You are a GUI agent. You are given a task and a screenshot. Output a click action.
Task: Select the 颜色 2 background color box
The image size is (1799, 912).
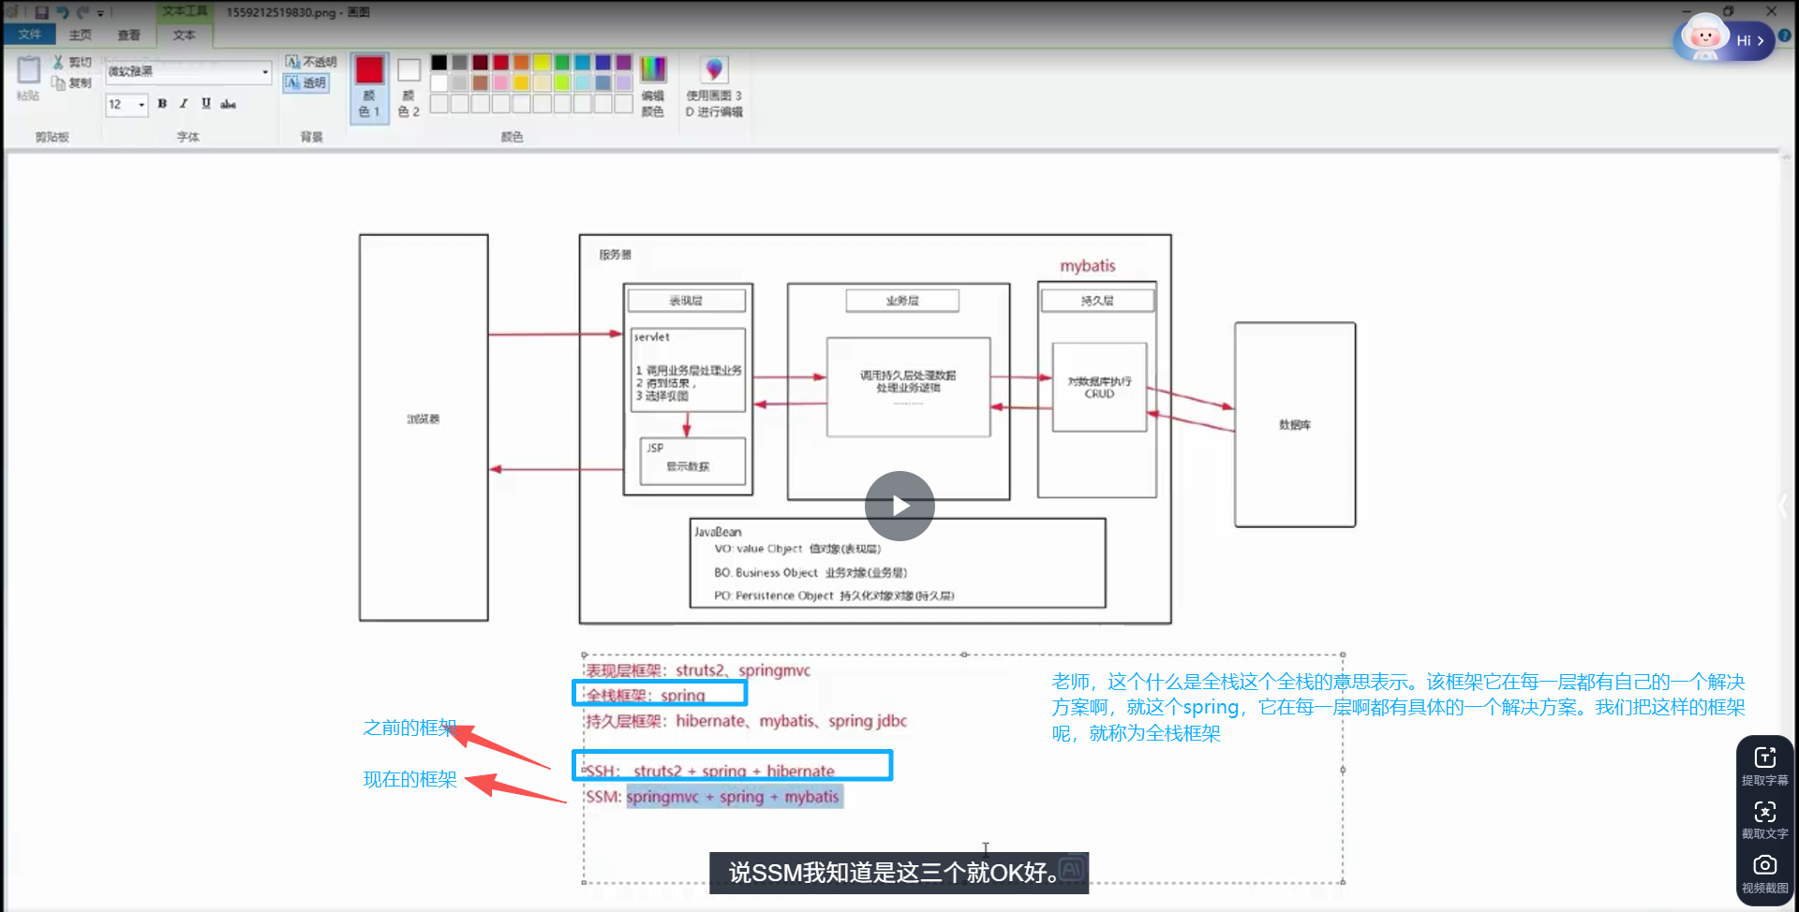pos(409,88)
